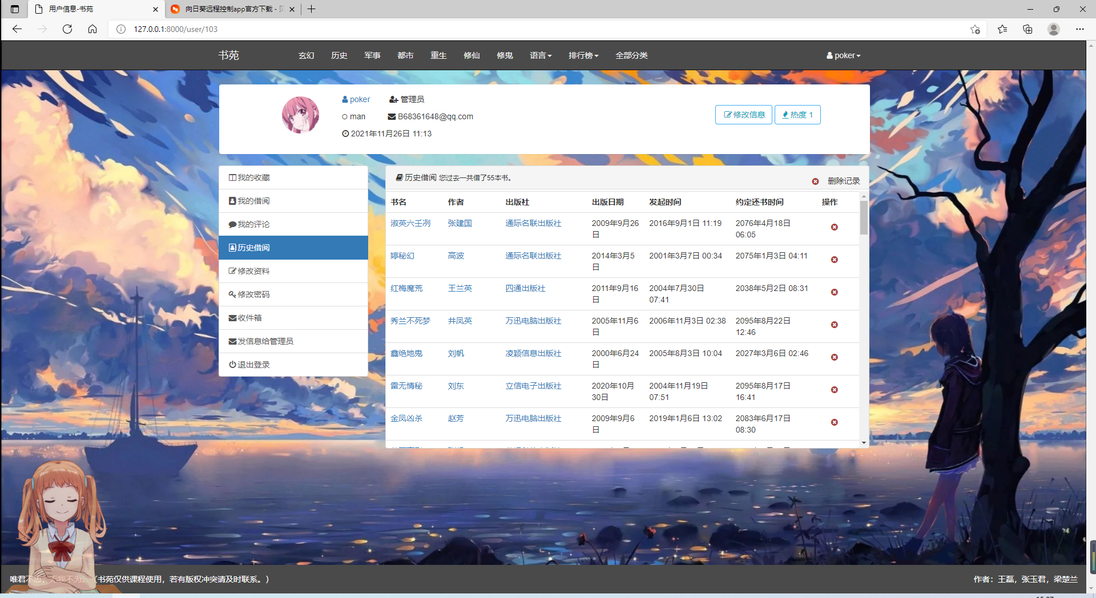
Task: Open browser collections
Action: coord(1027,29)
